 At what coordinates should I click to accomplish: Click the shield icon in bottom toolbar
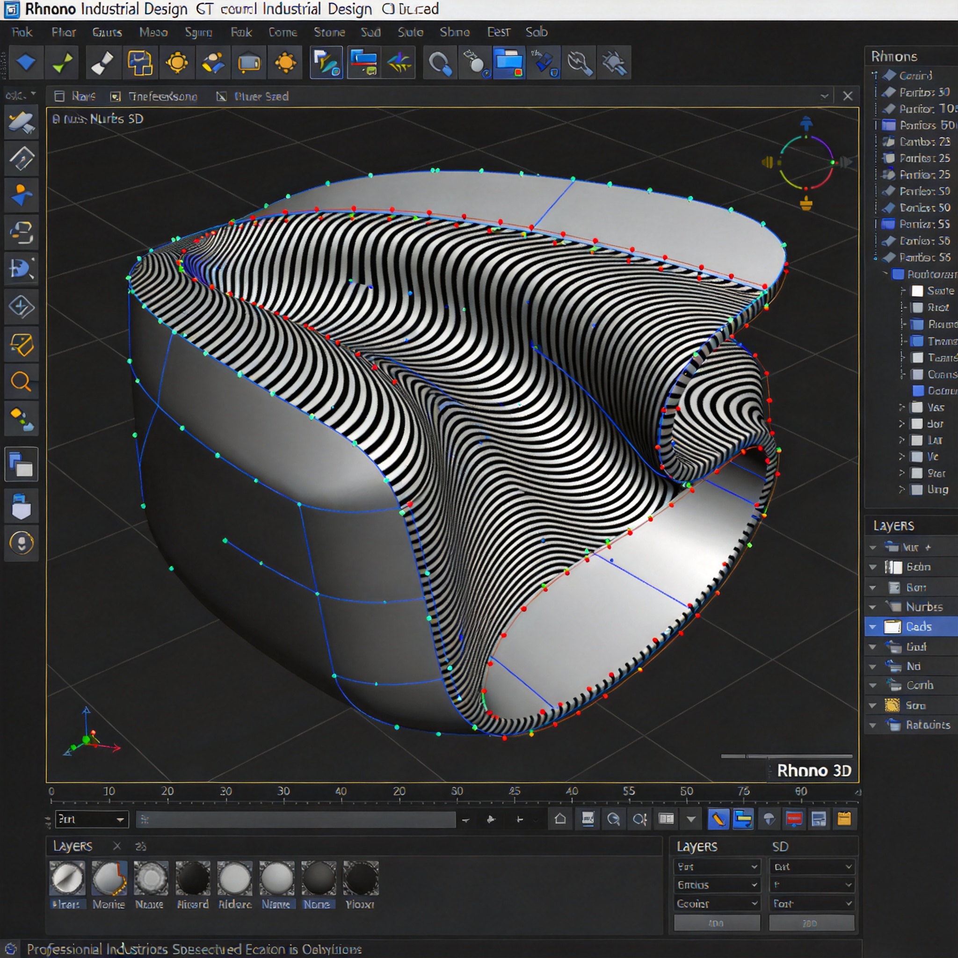pos(769,819)
